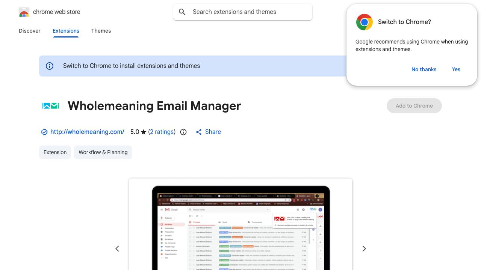This screenshot has width=481, height=270.
Task: Click the 'Switch to Chrome?' popup heading
Action: pyautogui.click(x=404, y=22)
